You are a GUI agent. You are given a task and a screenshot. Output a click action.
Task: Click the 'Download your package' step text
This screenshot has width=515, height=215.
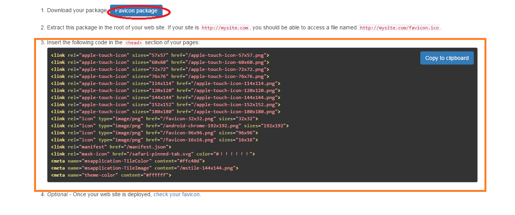tap(77, 11)
